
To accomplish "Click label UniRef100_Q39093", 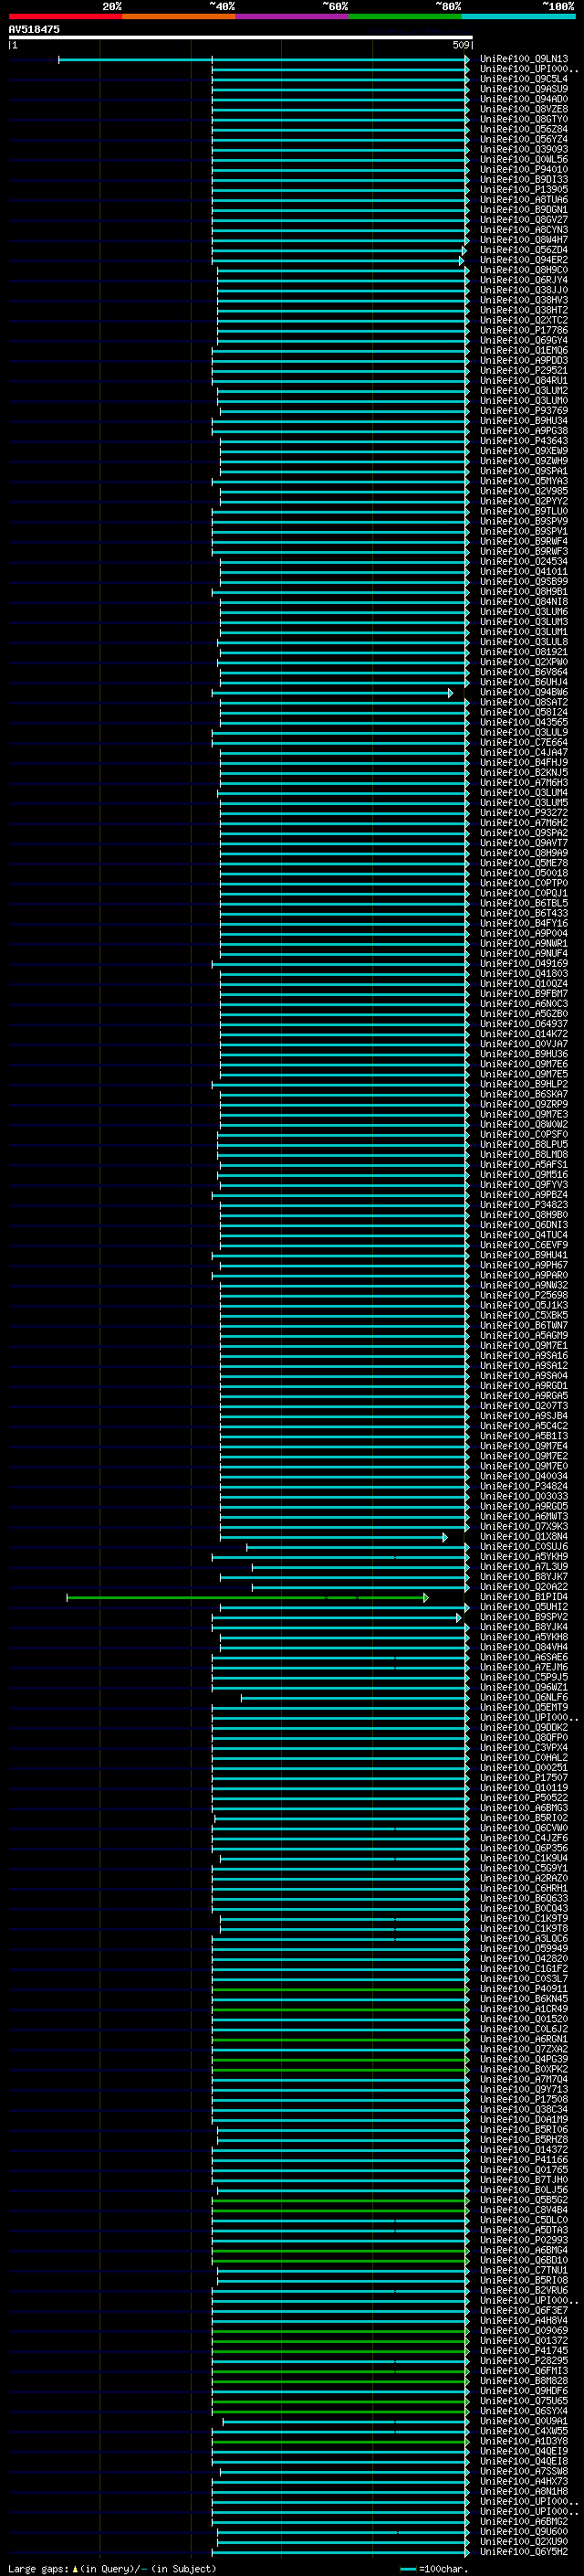I will [524, 149].
